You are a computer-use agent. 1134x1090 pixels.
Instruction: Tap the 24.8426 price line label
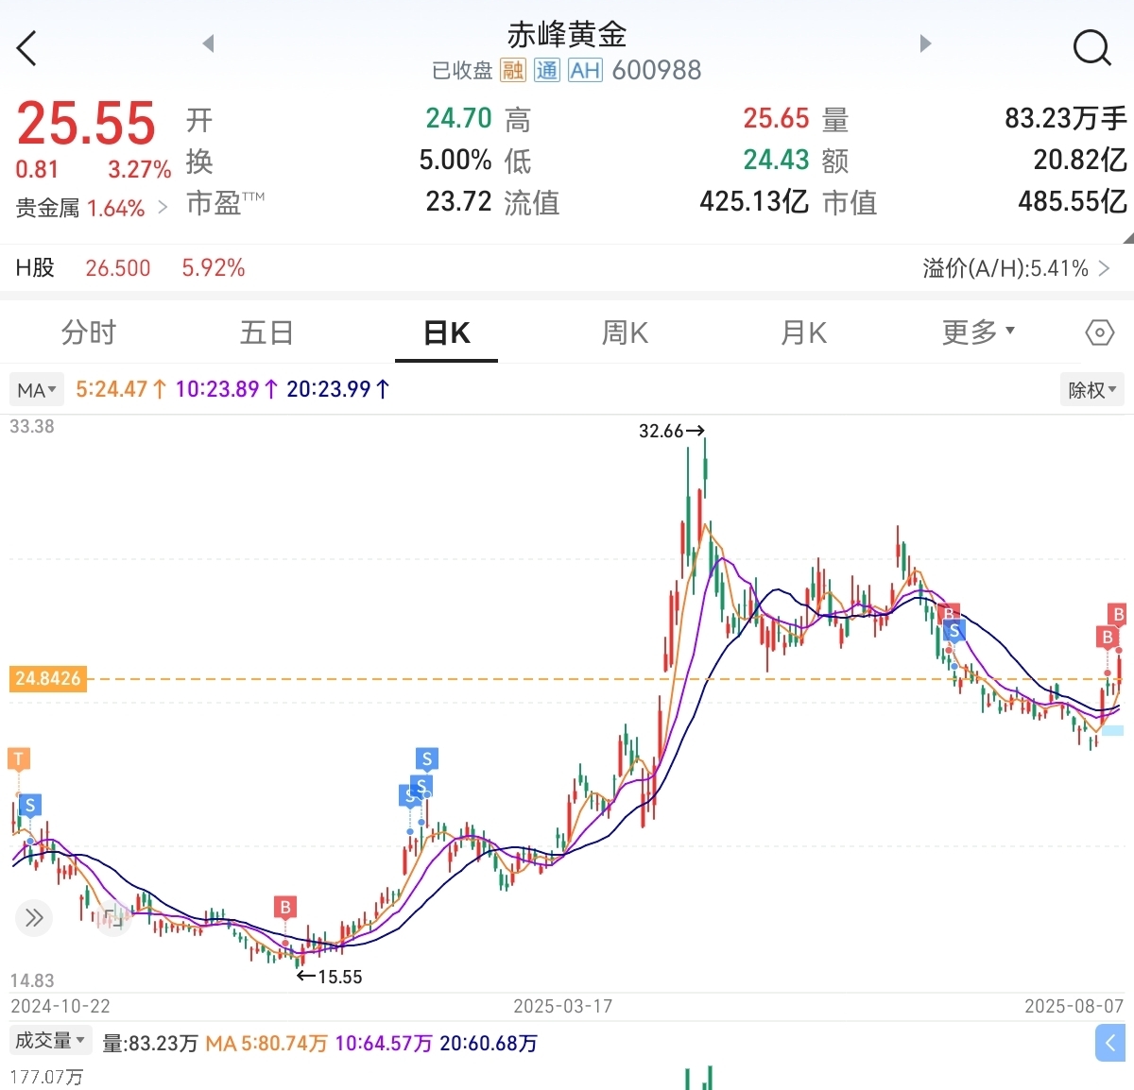tap(47, 678)
